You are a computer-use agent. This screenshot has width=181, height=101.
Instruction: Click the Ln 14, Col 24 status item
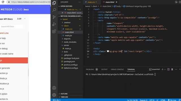[132, 100]
